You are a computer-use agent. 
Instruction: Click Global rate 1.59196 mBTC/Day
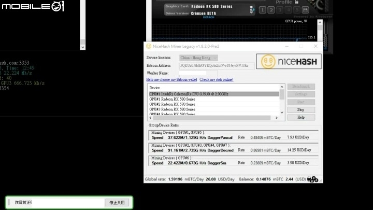pos(174,179)
